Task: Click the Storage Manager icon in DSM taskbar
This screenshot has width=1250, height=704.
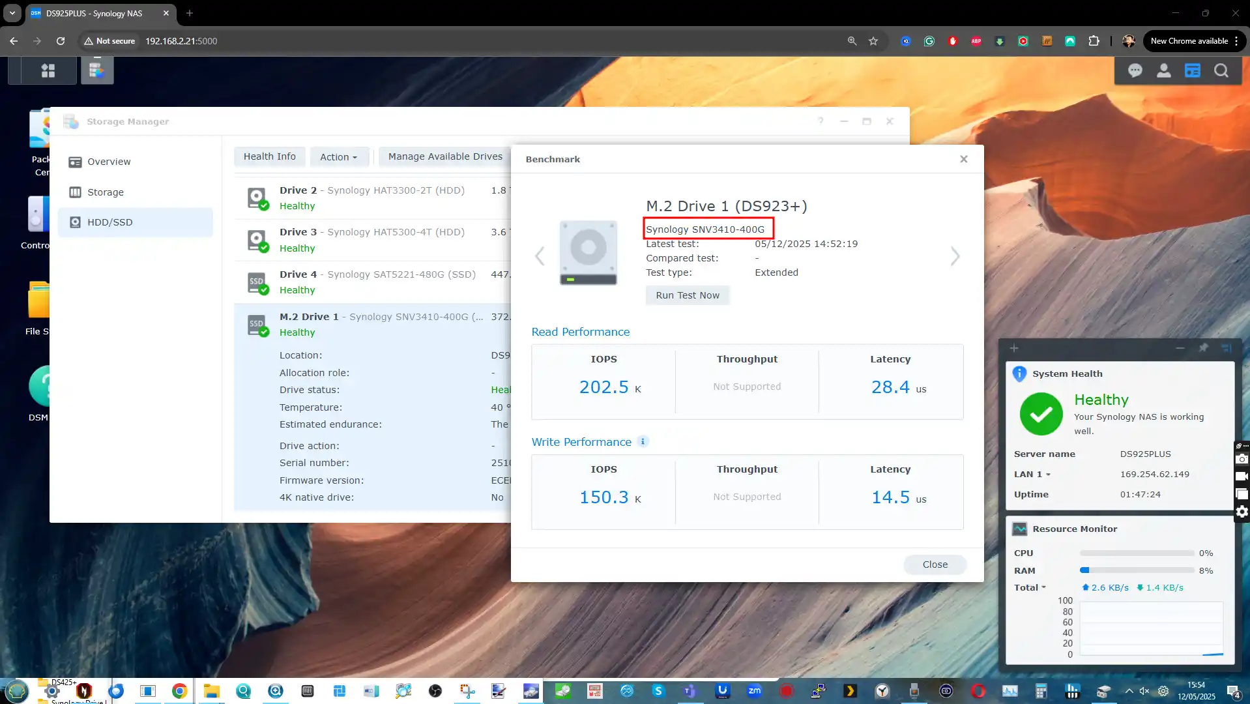Action: 97,70
